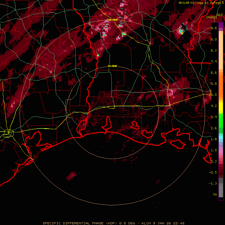Click the 3.4 scale label
This screenshot has height=225, width=225.
coord(214,117)
